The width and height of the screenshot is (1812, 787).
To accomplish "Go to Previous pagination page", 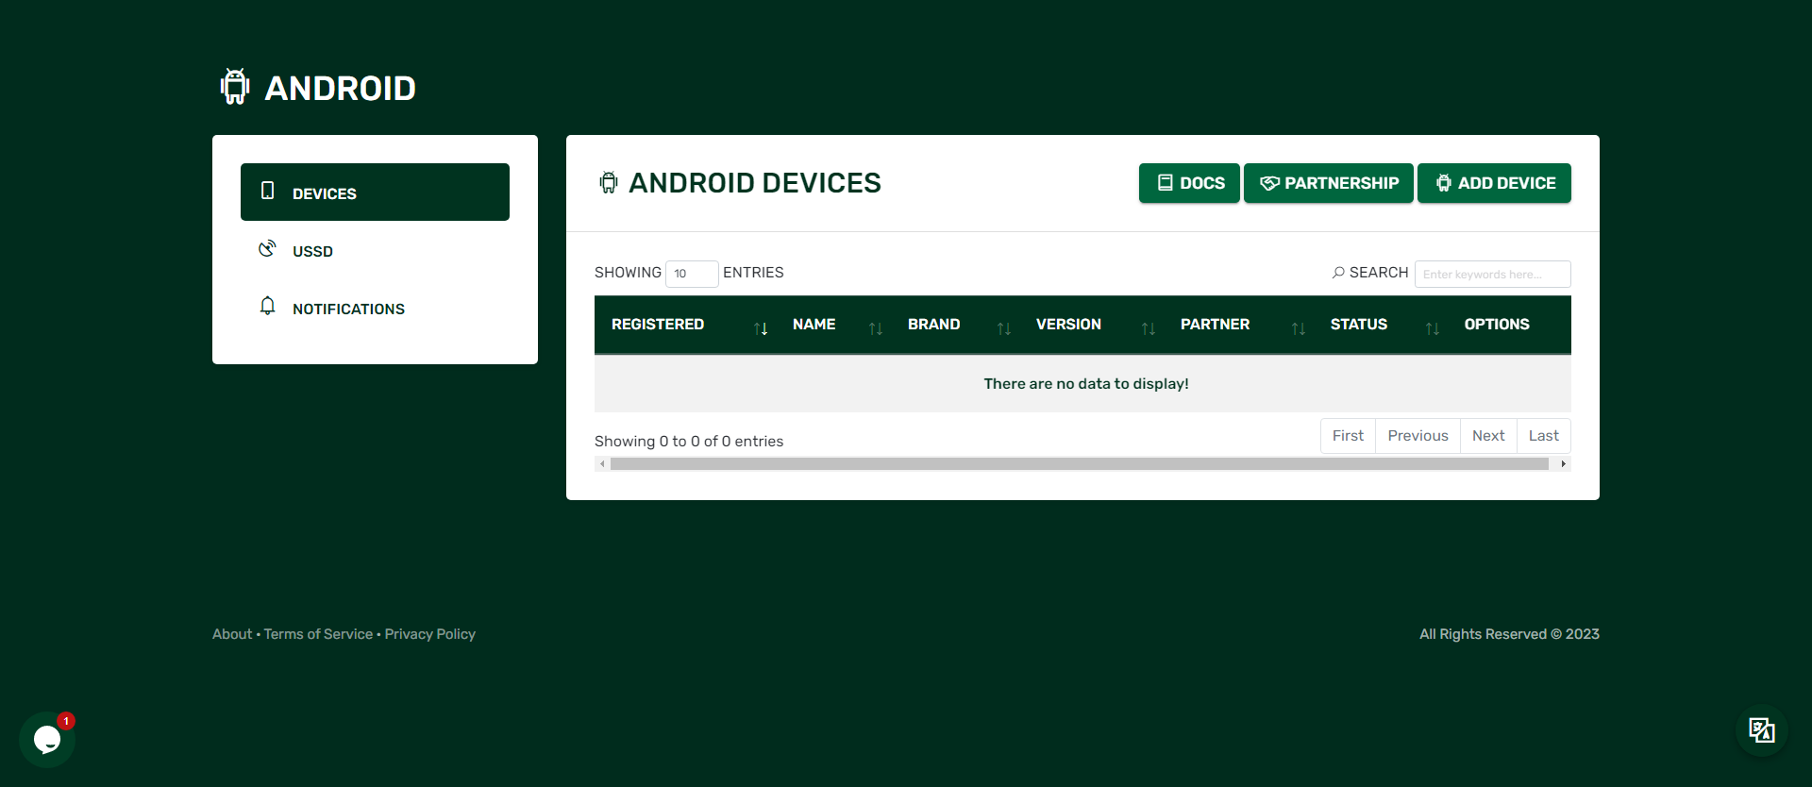I will tap(1418, 436).
